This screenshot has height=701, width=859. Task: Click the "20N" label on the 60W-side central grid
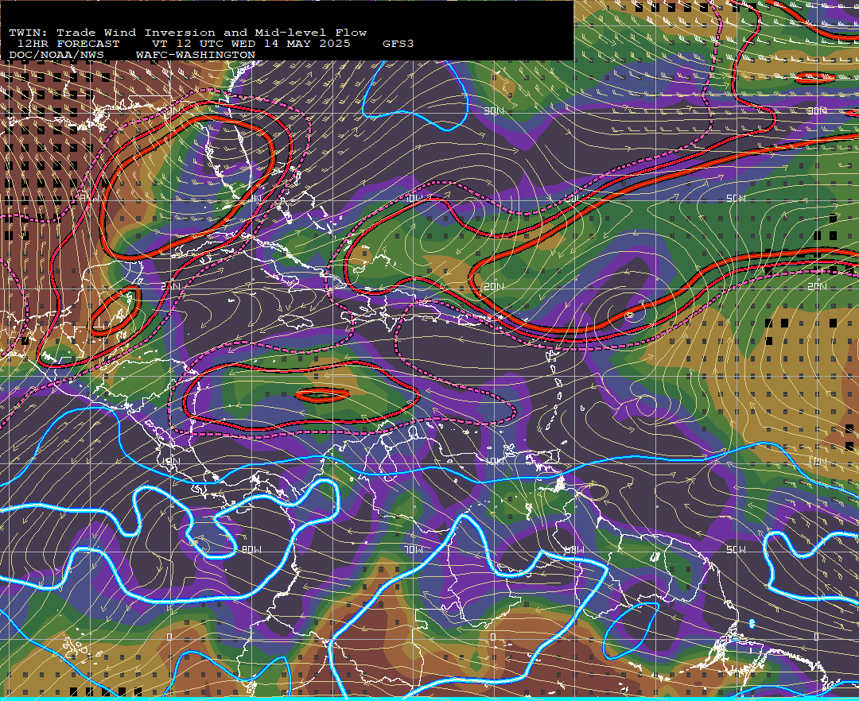click(x=494, y=286)
